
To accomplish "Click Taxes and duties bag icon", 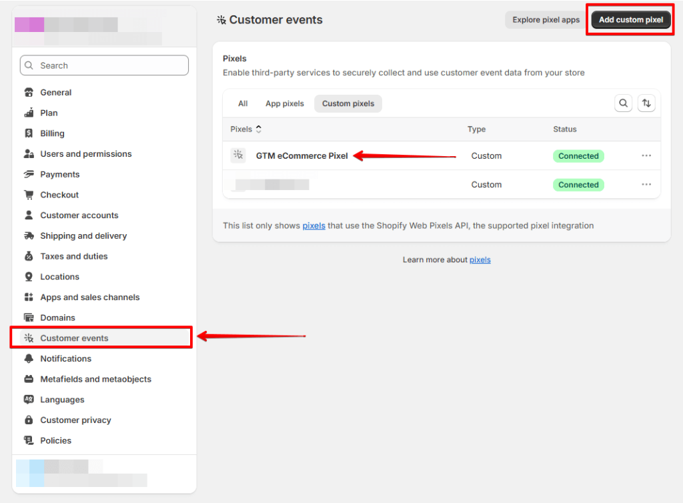I will [x=29, y=256].
